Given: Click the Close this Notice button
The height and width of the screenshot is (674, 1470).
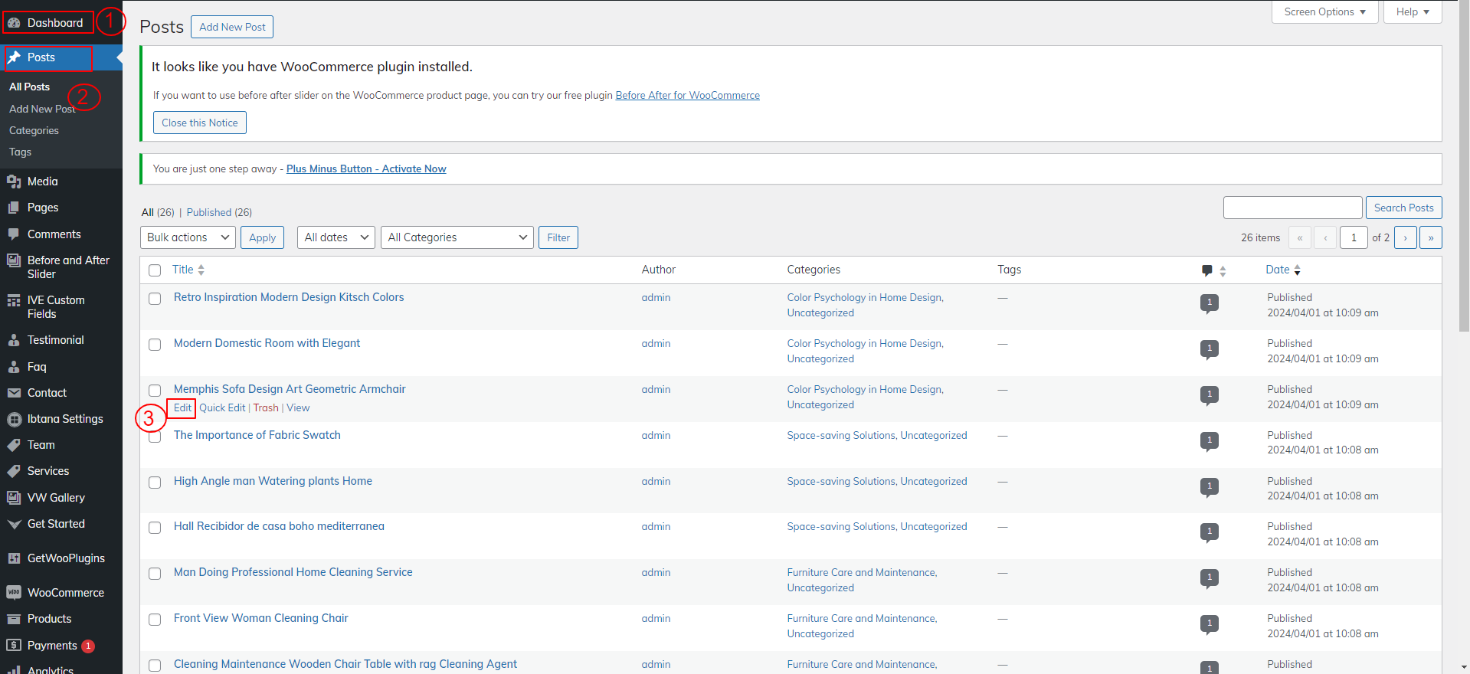Looking at the screenshot, I should click(199, 123).
